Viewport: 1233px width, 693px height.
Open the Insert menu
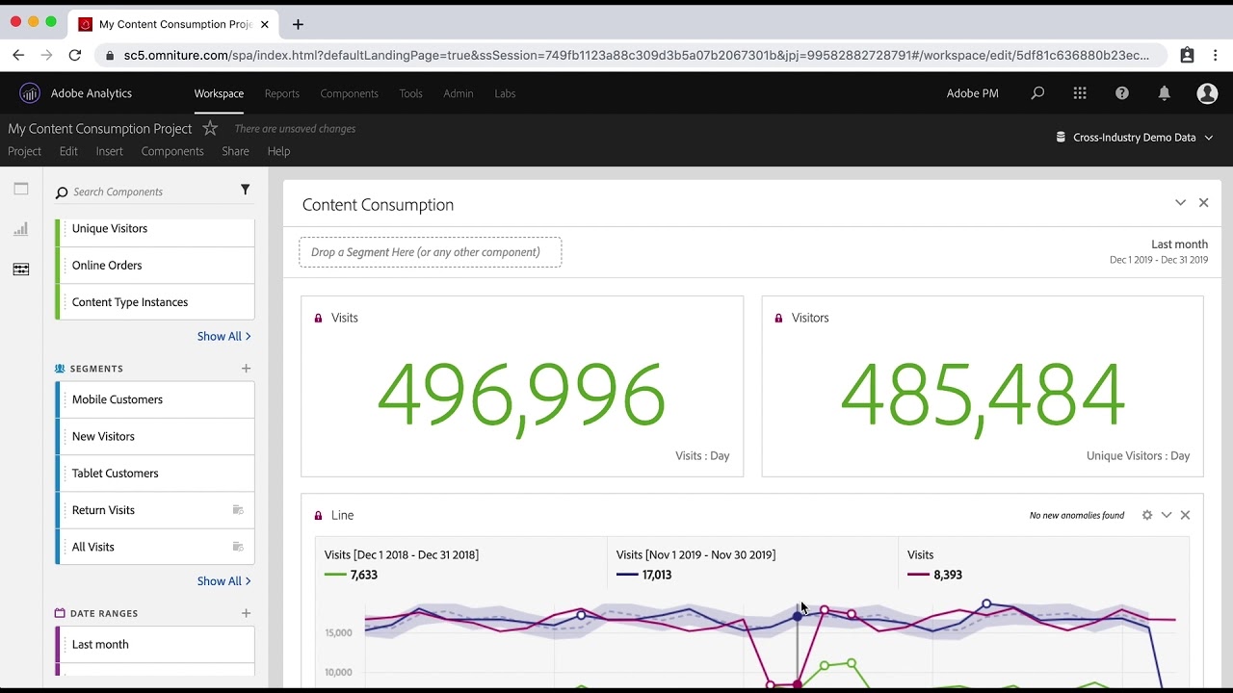tap(110, 151)
